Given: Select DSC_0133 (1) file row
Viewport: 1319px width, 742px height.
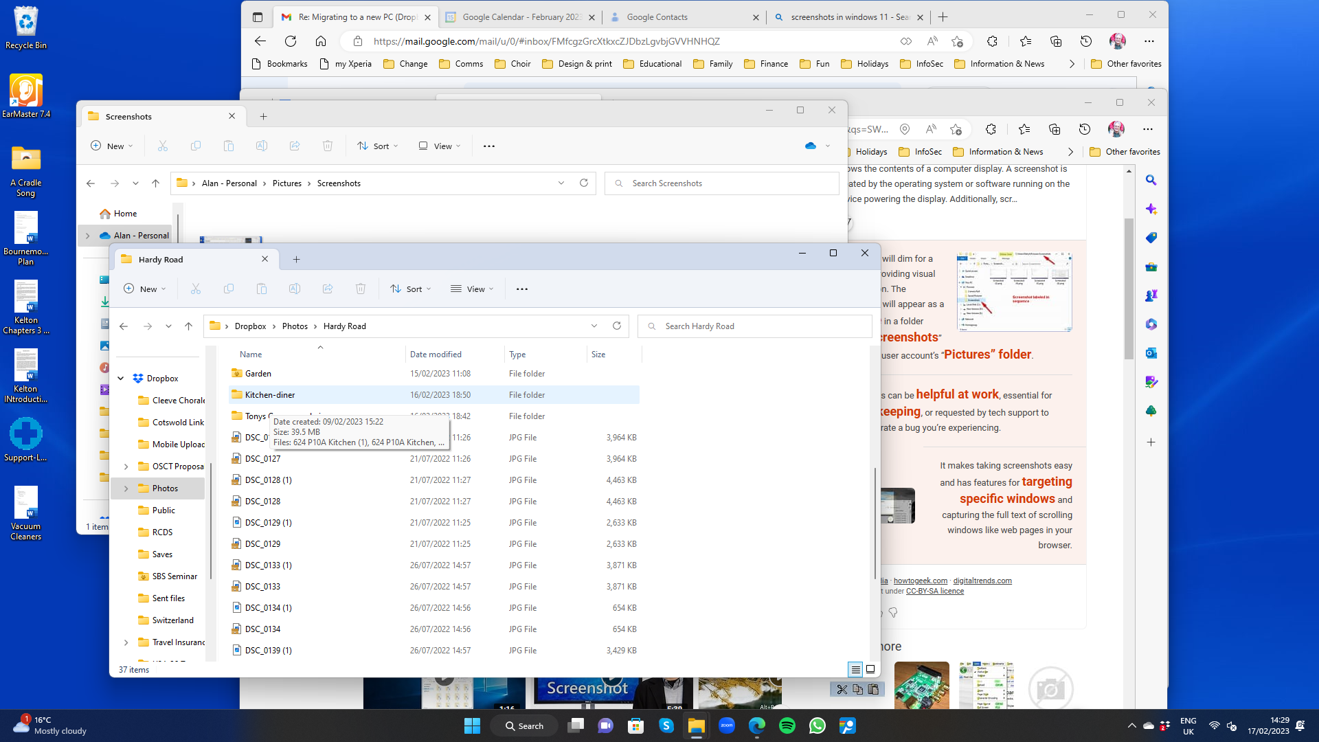Looking at the screenshot, I should pos(434,565).
